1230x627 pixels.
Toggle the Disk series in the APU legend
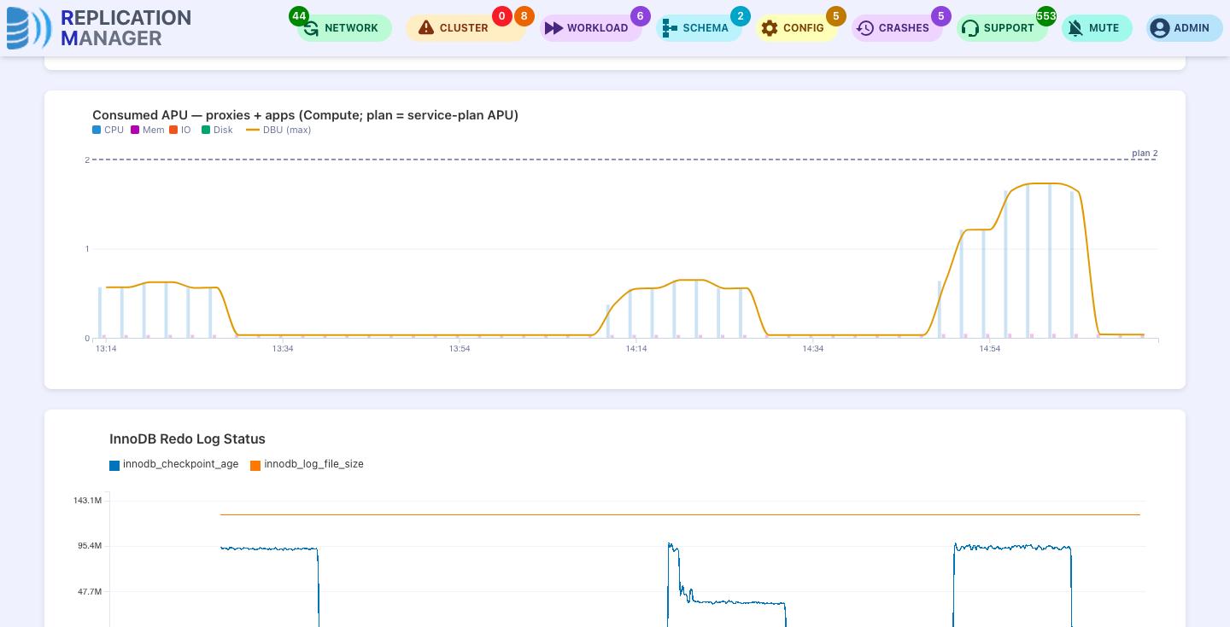218,131
